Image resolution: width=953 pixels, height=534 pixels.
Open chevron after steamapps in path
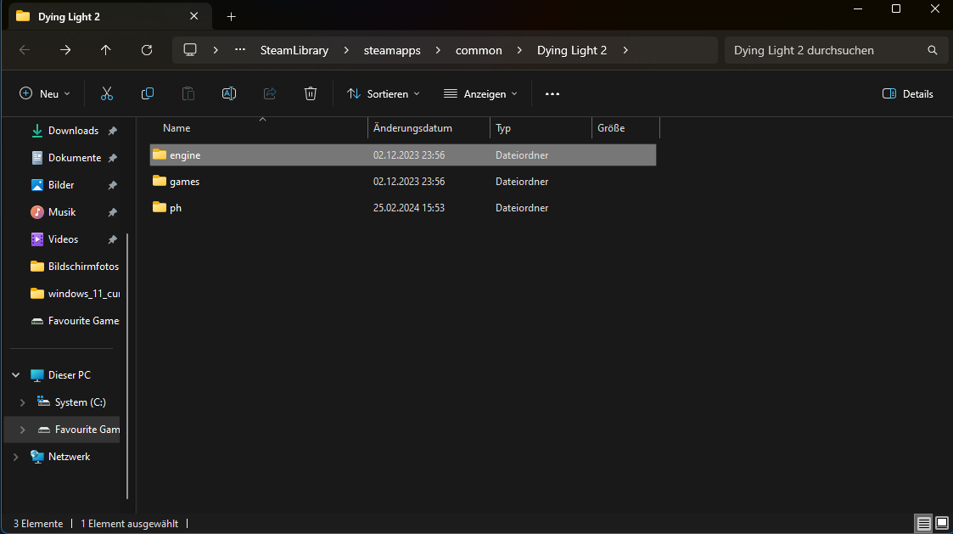click(x=438, y=50)
